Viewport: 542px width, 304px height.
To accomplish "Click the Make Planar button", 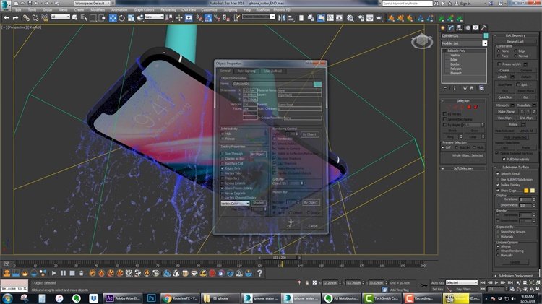I will tap(506, 112).
